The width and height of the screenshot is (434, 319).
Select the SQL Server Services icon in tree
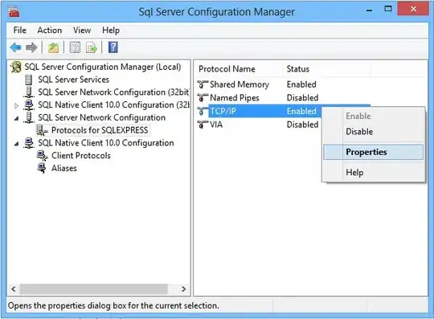pos(28,80)
